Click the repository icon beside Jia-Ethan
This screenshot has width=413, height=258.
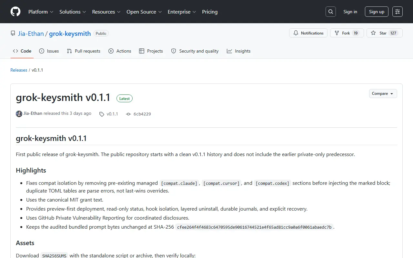[x=13, y=33]
